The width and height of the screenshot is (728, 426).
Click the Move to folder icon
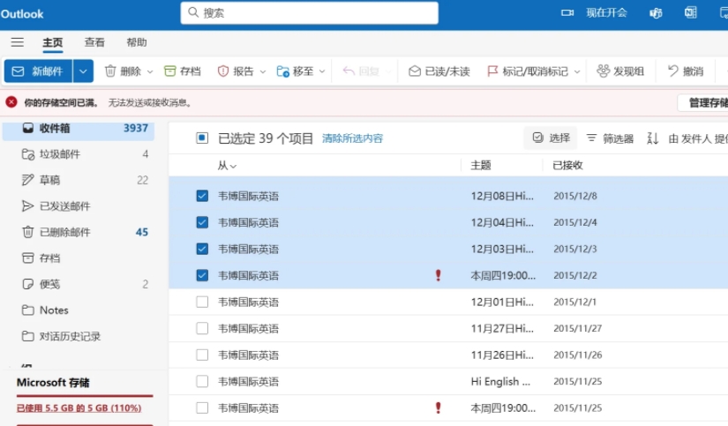coord(282,71)
